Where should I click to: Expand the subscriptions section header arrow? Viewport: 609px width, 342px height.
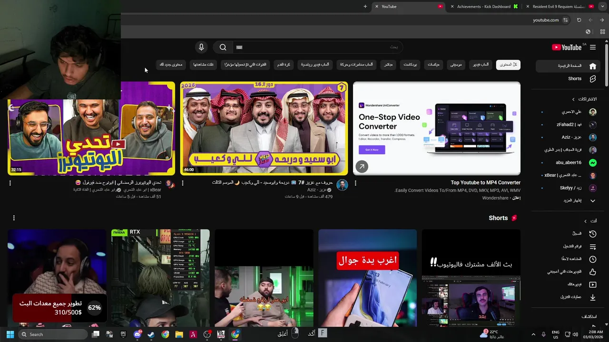[x=573, y=99]
